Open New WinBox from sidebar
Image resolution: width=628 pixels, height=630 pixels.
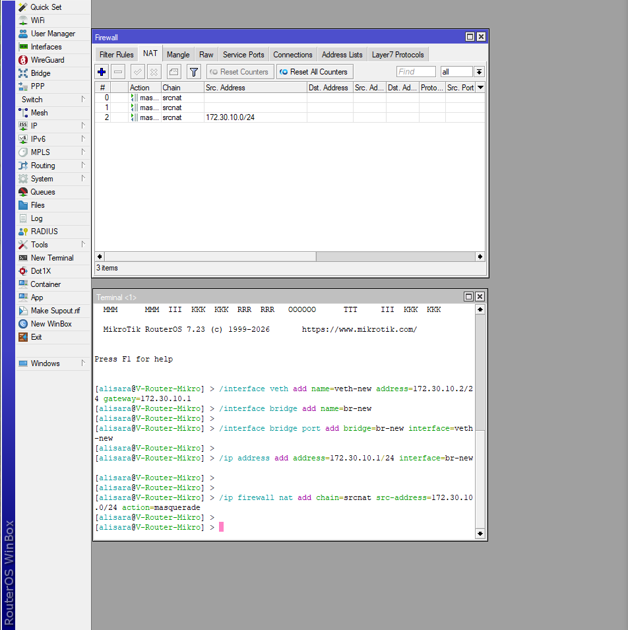click(x=53, y=324)
